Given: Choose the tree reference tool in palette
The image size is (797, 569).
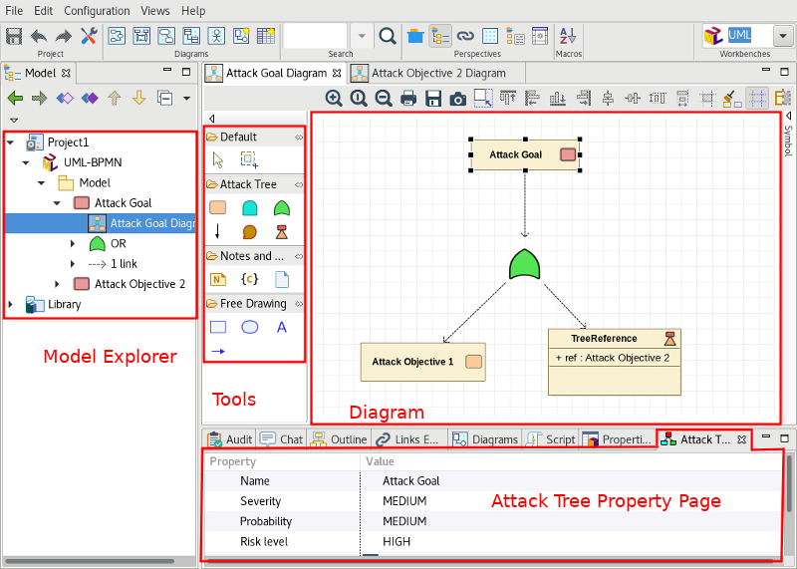Looking at the screenshot, I should tap(282, 231).
